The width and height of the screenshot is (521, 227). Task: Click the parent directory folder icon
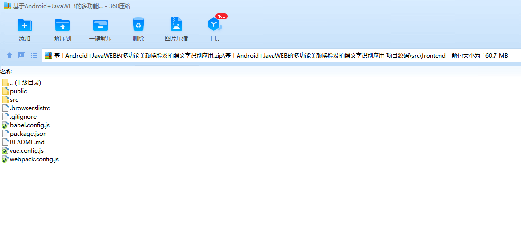5,82
